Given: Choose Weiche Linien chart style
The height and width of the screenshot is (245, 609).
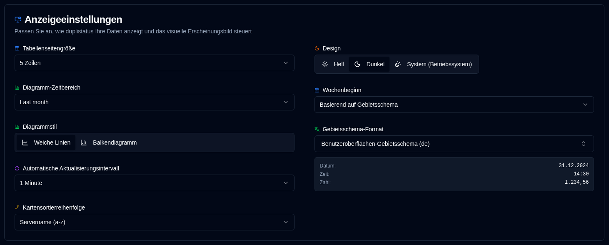Looking at the screenshot, I should [46, 142].
